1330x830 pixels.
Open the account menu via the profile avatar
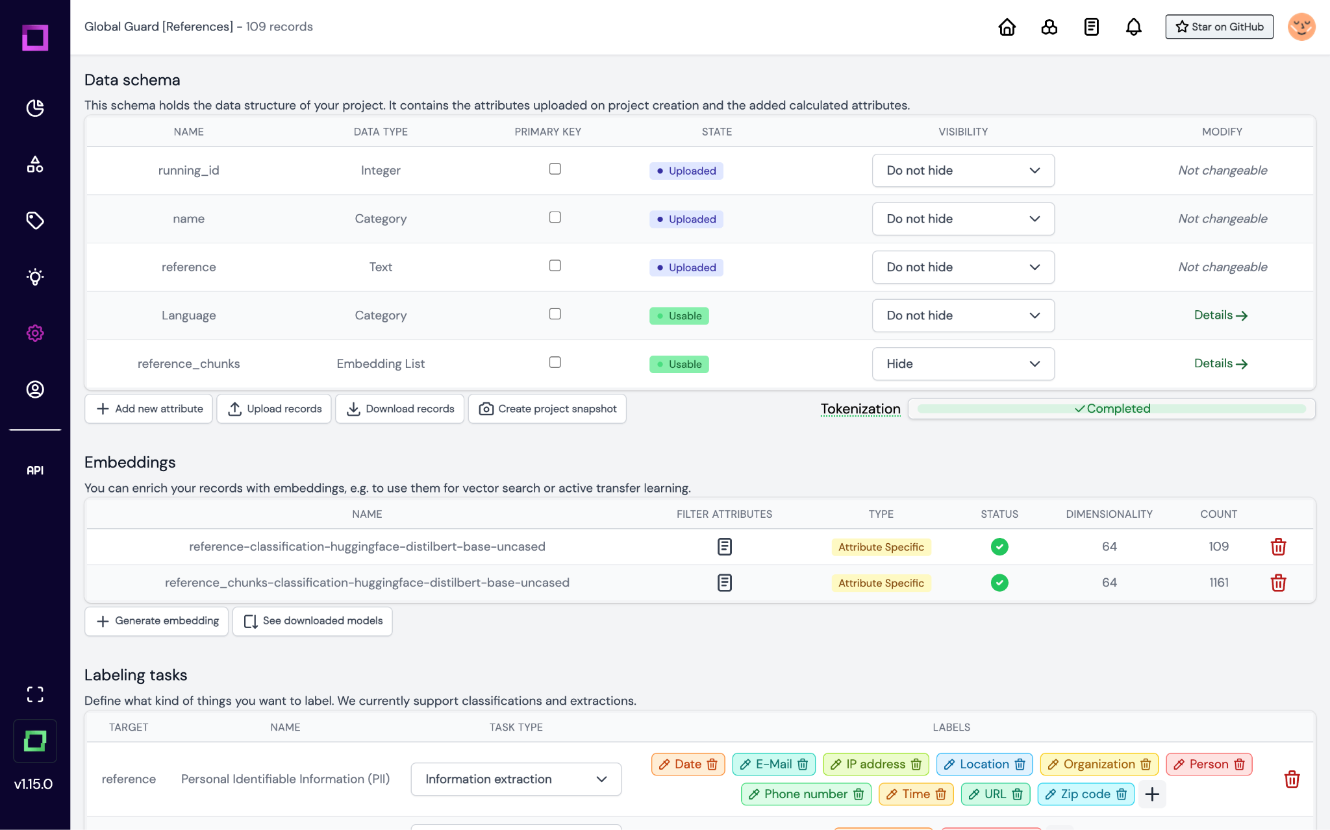1300,27
